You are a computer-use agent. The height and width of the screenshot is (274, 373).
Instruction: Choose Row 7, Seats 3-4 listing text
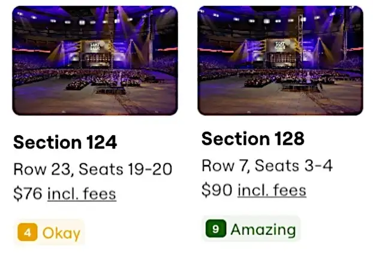tap(267, 166)
